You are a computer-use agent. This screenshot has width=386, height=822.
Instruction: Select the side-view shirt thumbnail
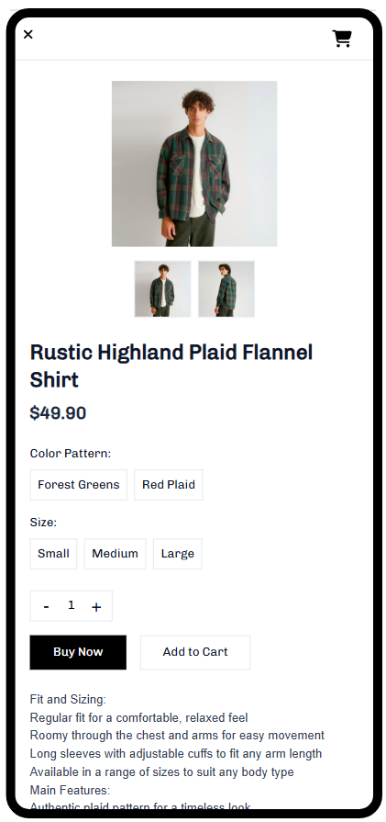tap(226, 289)
